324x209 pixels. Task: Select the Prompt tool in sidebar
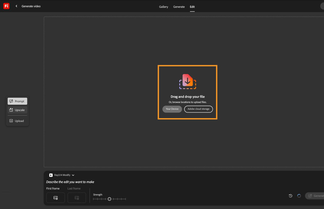(x=17, y=101)
